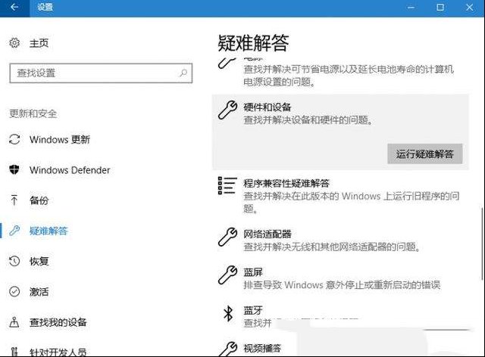Select the 蓝屏 troubleshooter title

(x=253, y=272)
